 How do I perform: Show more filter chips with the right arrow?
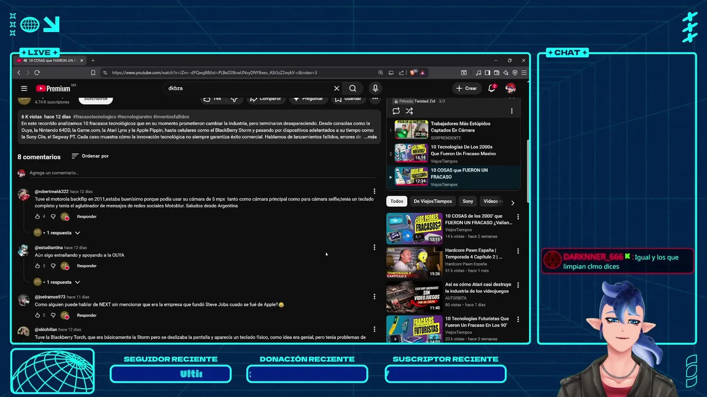click(513, 202)
